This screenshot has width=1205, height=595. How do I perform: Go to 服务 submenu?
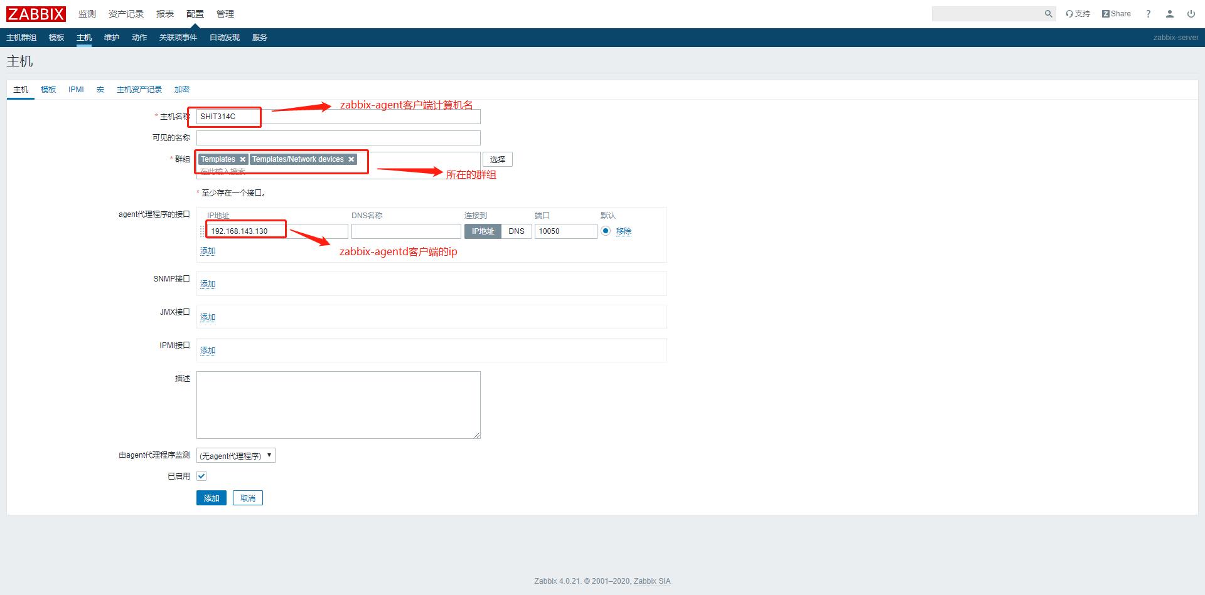click(260, 38)
